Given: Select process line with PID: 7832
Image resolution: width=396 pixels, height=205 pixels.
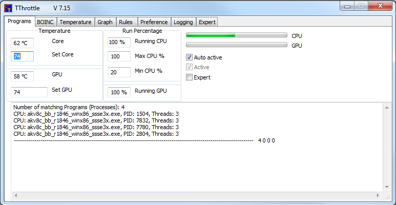Looking at the screenshot, I should click(x=96, y=120).
